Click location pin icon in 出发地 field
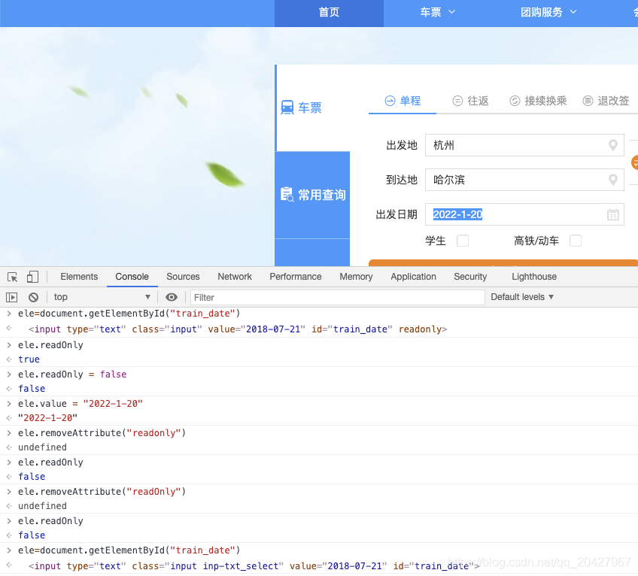This screenshot has height=576, width=638. point(612,145)
